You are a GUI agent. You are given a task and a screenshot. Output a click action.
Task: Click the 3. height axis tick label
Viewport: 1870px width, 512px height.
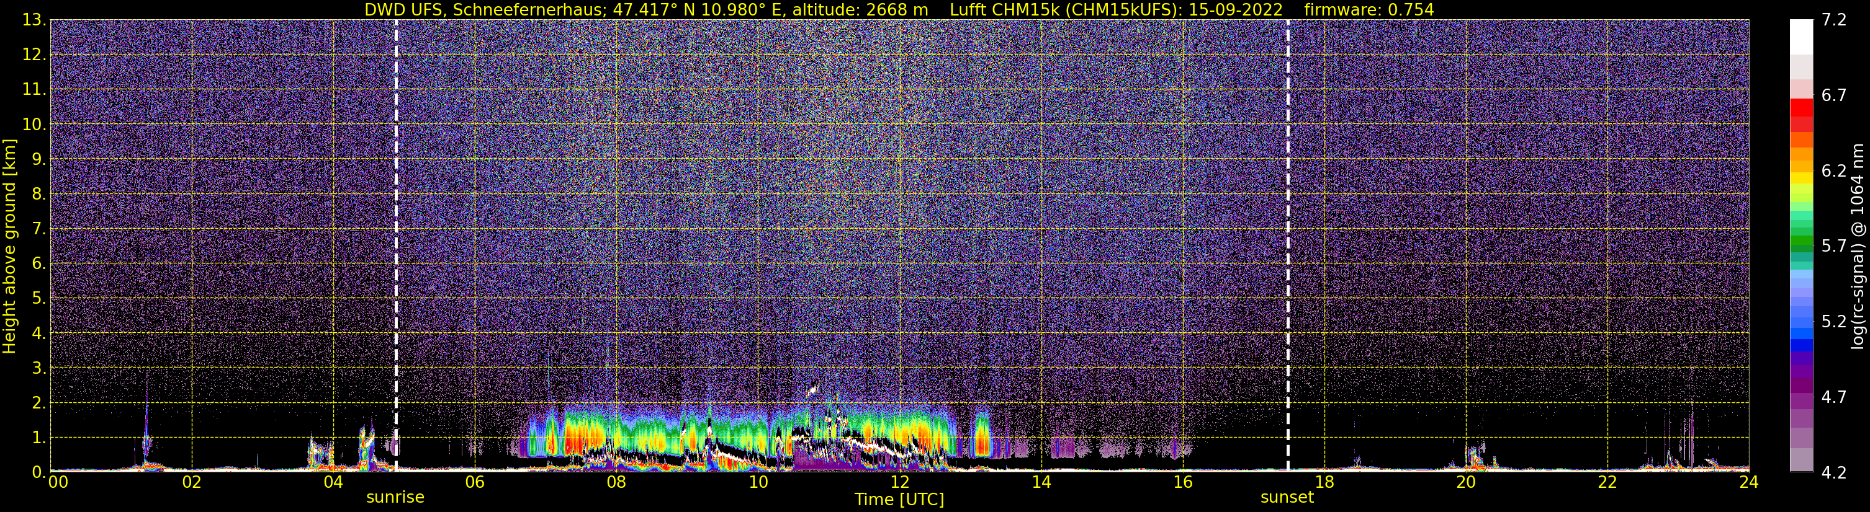pos(38,368)
